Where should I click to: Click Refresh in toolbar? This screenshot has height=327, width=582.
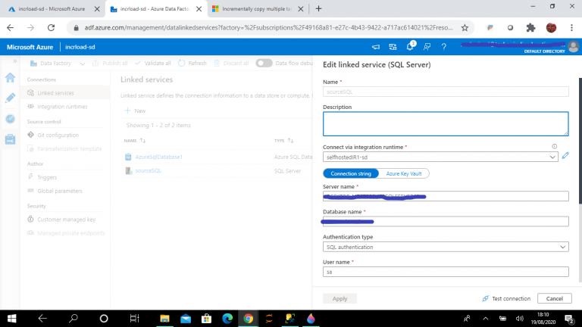pyautogui.click(x=192, y=64)
